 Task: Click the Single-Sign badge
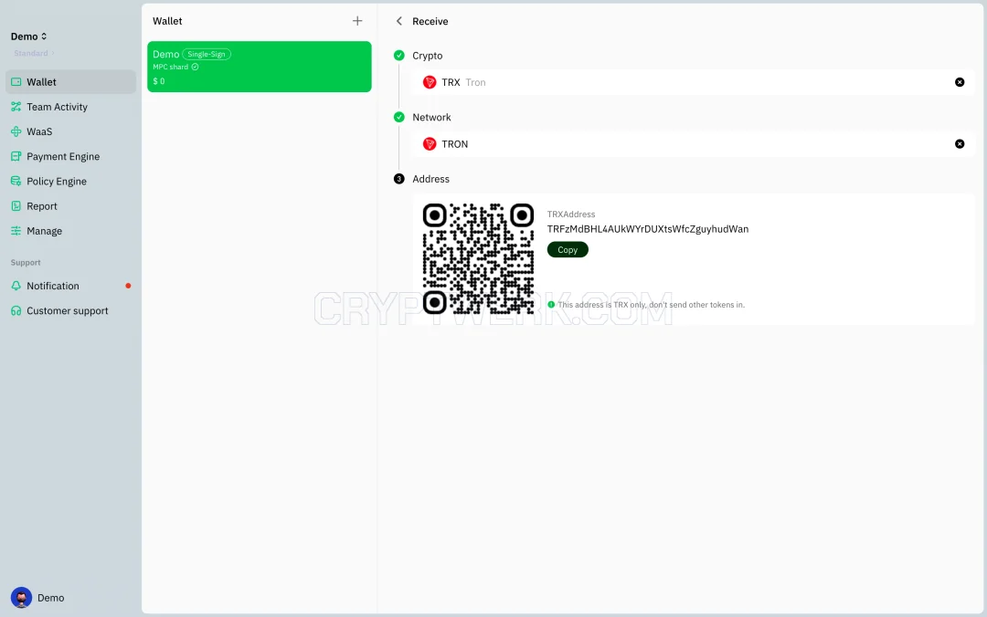pyautogui.click(x=207, y=54)
